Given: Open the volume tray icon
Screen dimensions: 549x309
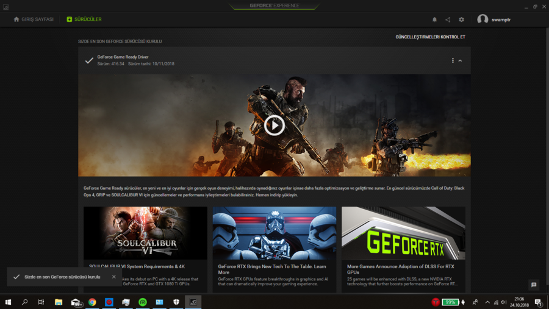Looking at the screenshot, I should tap(503, 302).
